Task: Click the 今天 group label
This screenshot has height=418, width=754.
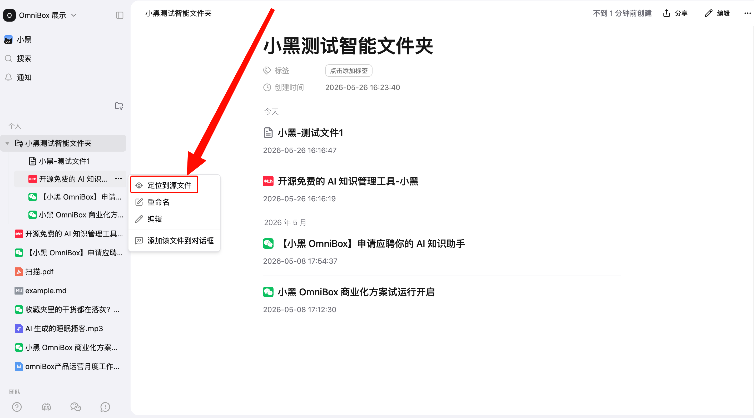Action: point(271,112)
